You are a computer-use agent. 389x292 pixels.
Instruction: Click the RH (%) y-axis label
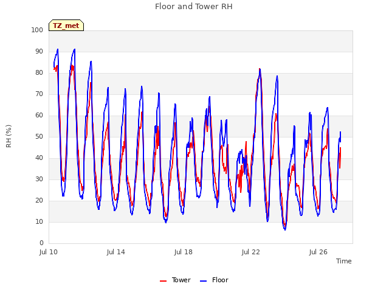(x=9, y=136)
